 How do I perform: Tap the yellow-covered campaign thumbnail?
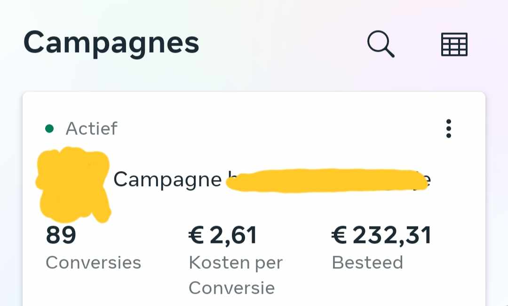coord(73,185)
